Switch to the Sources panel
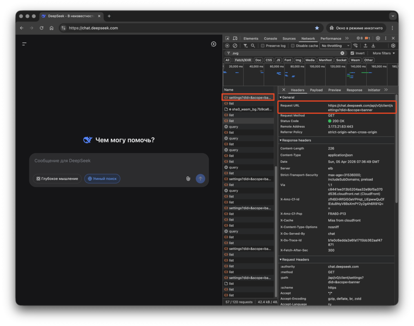Screen dimensions: 414x326 point(289,38)
